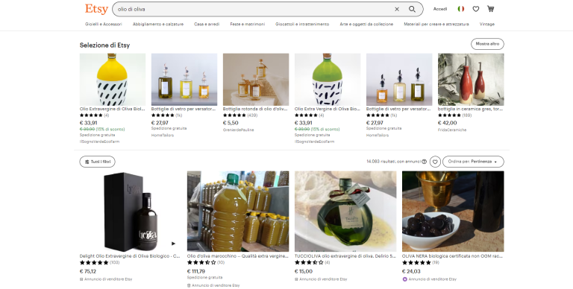Screen dimensions: 573x289
Task: Open the Bottiglia rotonda di olio thumbnail
Action: click(256, 80)
